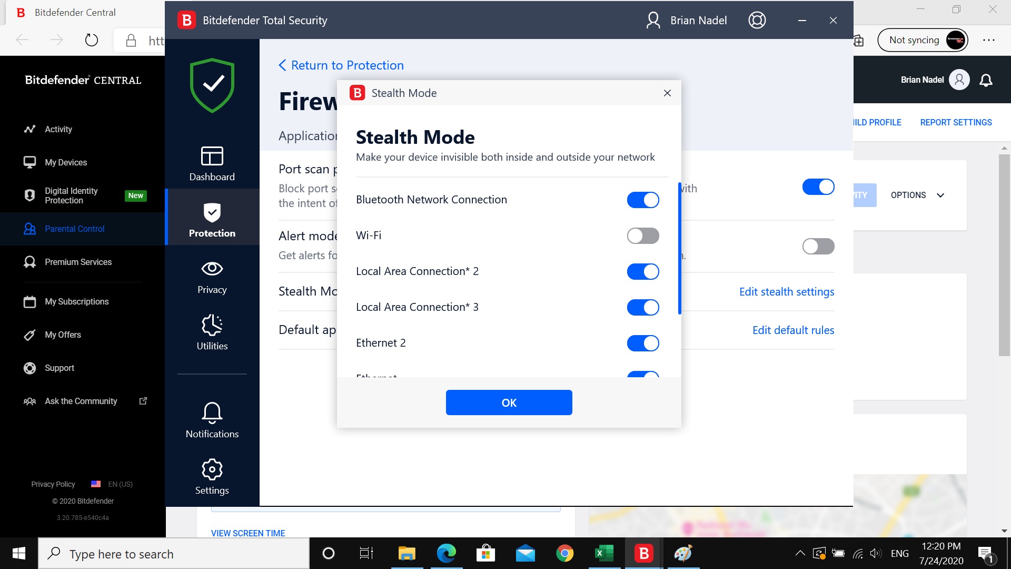Open the Bitdefender app from the taskbar
Image resolution: width=1011 pixels, height=569 pixels.
(x=643, y=553)
